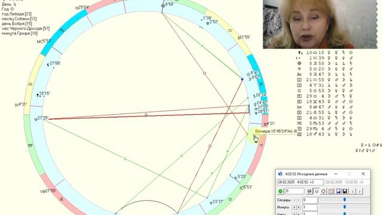Click the Lilith glyph at 10°15'
The height and width of the screenshot is (215, 382).
coord(38,95)
